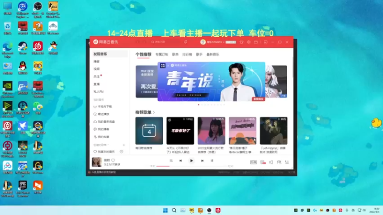The image size is (383, 215).
Task: Open the 标准 sound quality selector
Action: pyautogui.click(x=253, y=162)
